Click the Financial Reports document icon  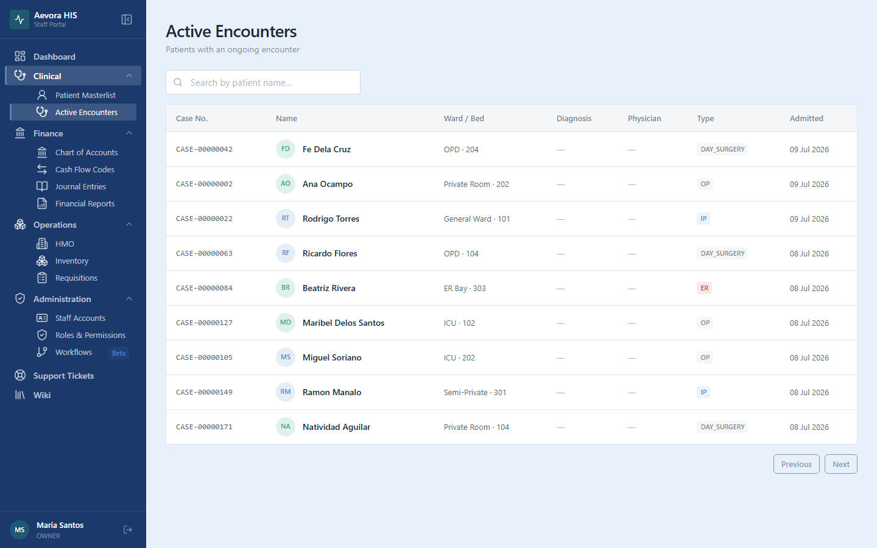[42, 203]
